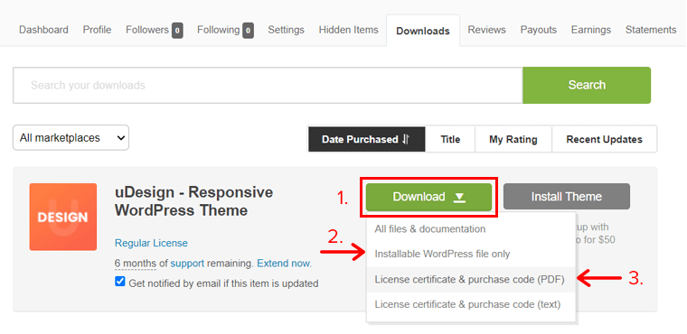Open the Regular License link
This screenshot has width=687, height=334.
[x=151, y=243]
